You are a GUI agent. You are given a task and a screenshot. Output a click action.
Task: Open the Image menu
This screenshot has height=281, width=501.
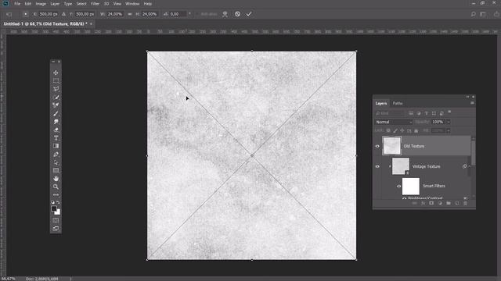(x=41, y=4)
